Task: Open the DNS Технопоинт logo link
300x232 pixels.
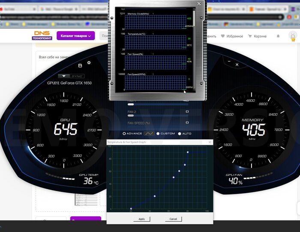Action: 42,36
